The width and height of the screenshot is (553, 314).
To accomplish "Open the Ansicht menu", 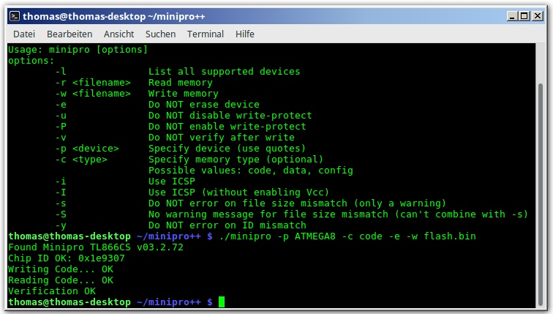I will (x=118, y=34).
